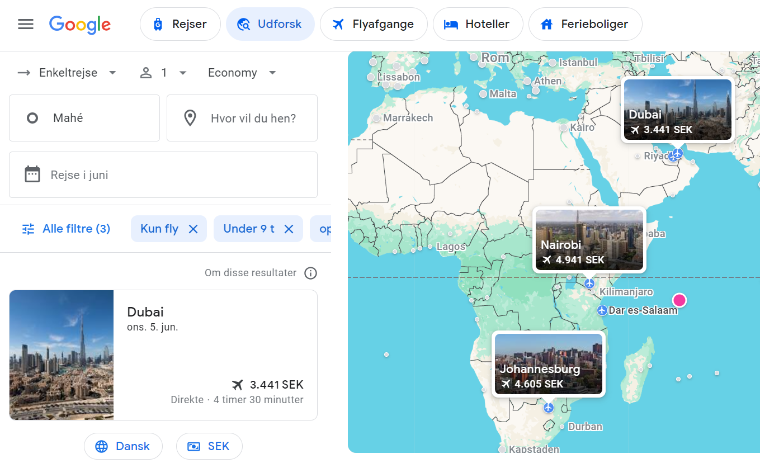Screen dimensions: 760x463
Task: Remove the Under 9 t filter
Action: (x=289, y=229)
